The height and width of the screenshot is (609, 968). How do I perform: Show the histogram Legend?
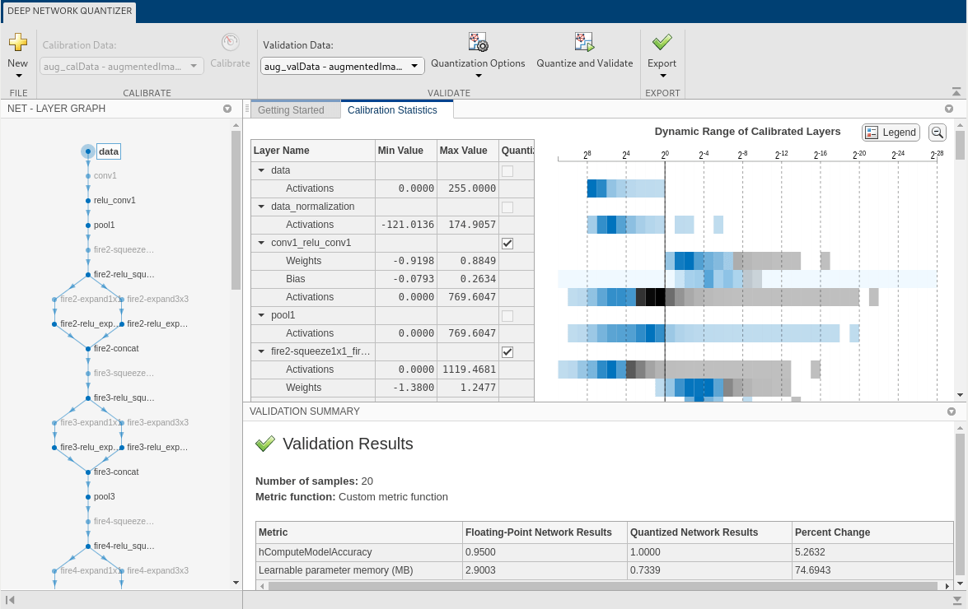(x=891, y=132)
